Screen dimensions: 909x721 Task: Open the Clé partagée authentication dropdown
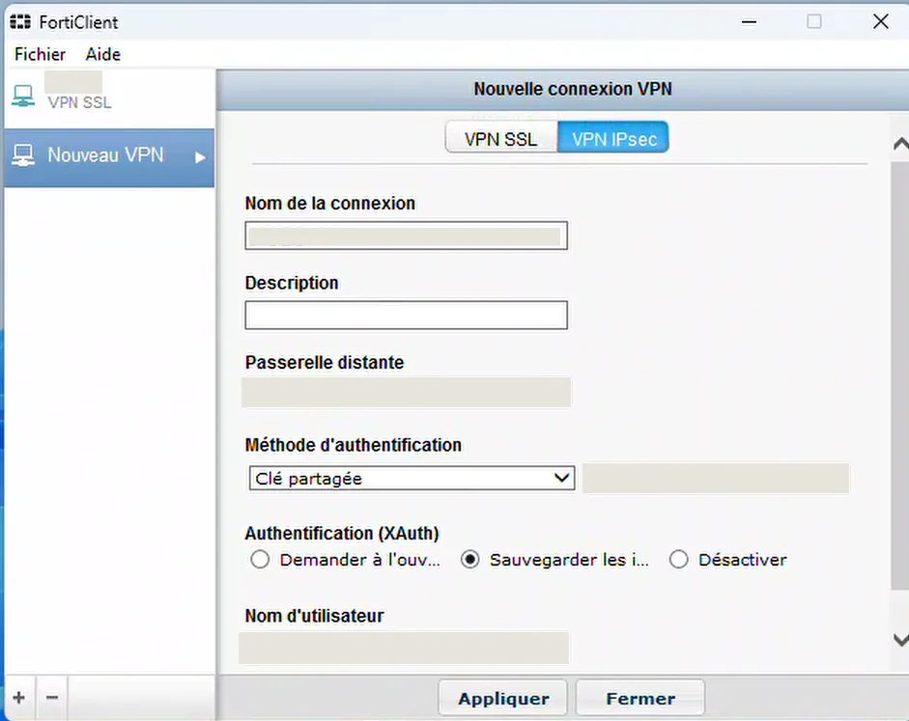412,479
